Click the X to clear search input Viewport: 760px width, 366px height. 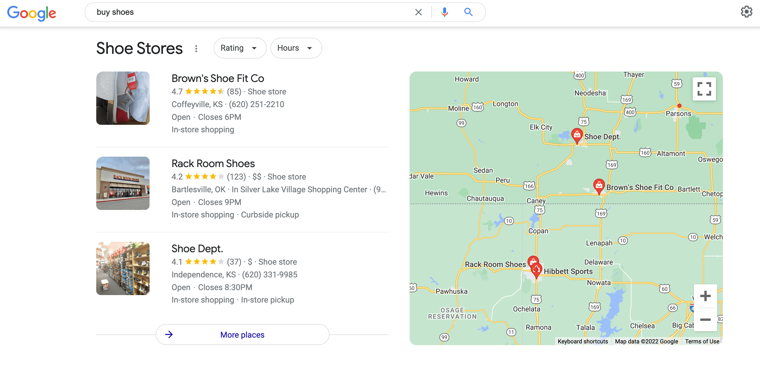[418, 12]
